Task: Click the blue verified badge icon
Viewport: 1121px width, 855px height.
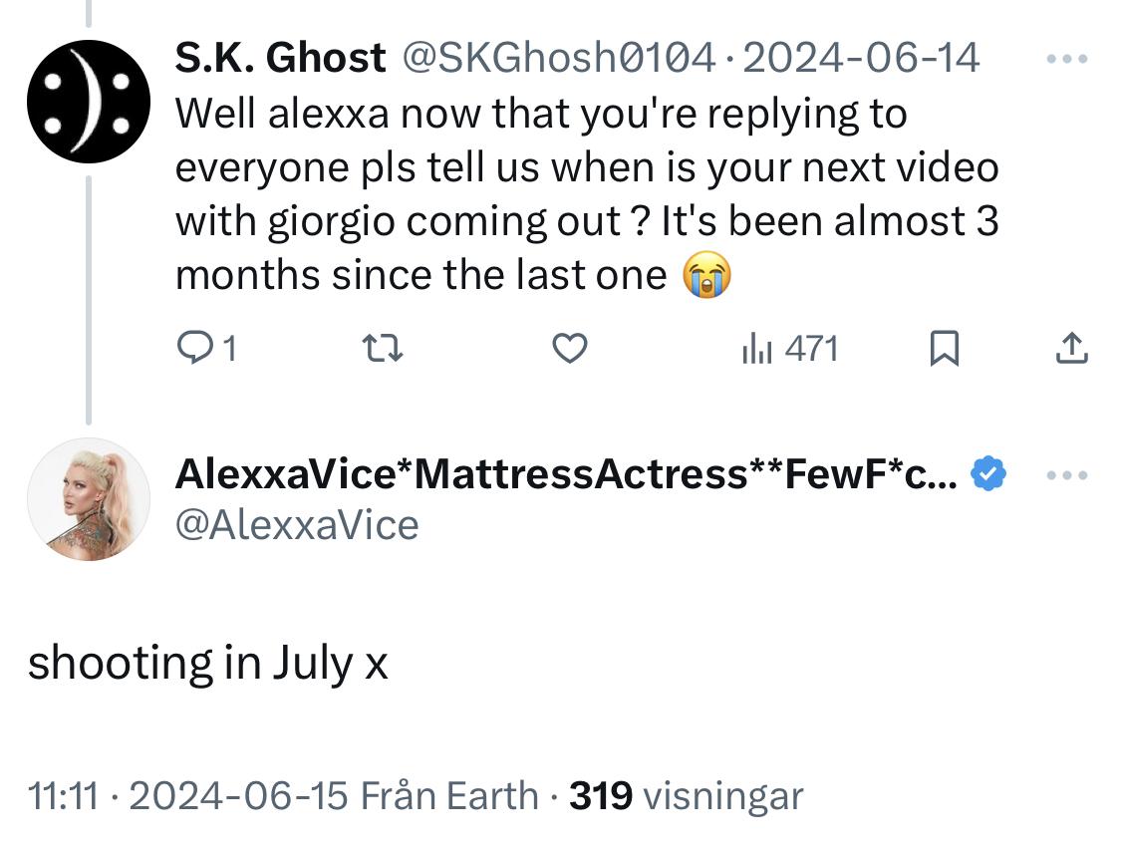Action: pyautogui.click(x=987, y=475)
